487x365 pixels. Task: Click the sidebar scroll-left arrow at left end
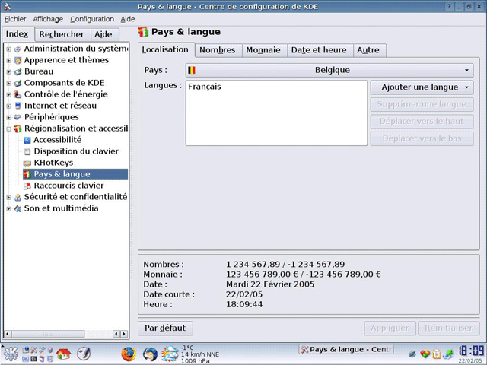point(8,334)
